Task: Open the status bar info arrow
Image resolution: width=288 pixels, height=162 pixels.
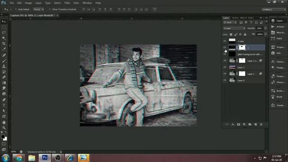Action: tap(61, 152)
